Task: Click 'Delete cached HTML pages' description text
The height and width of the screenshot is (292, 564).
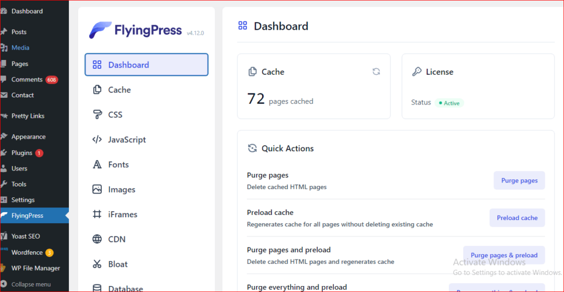Action: 286,187
